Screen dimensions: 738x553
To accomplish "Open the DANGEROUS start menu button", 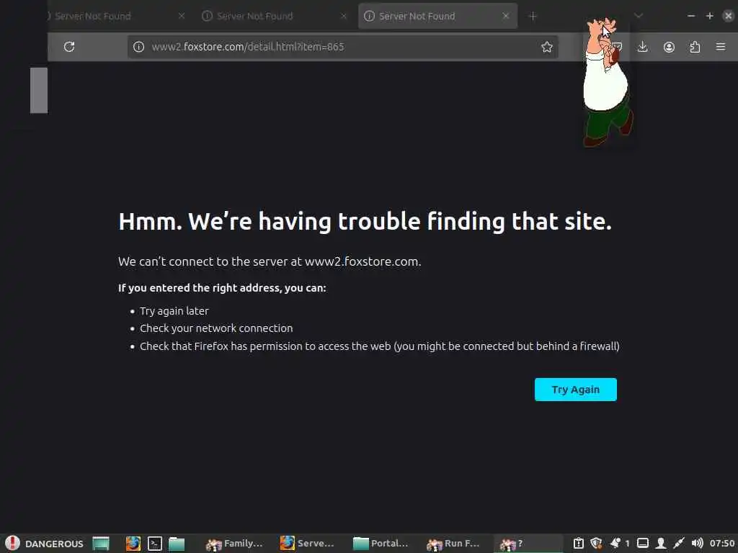I will click(44, 544).
